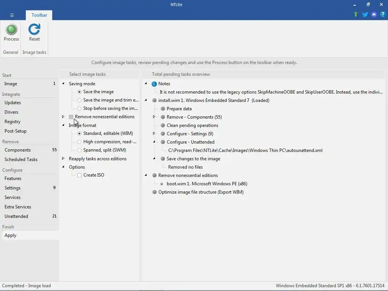Select the SkipMachineOOBE note text

click(x=271, y=92)
